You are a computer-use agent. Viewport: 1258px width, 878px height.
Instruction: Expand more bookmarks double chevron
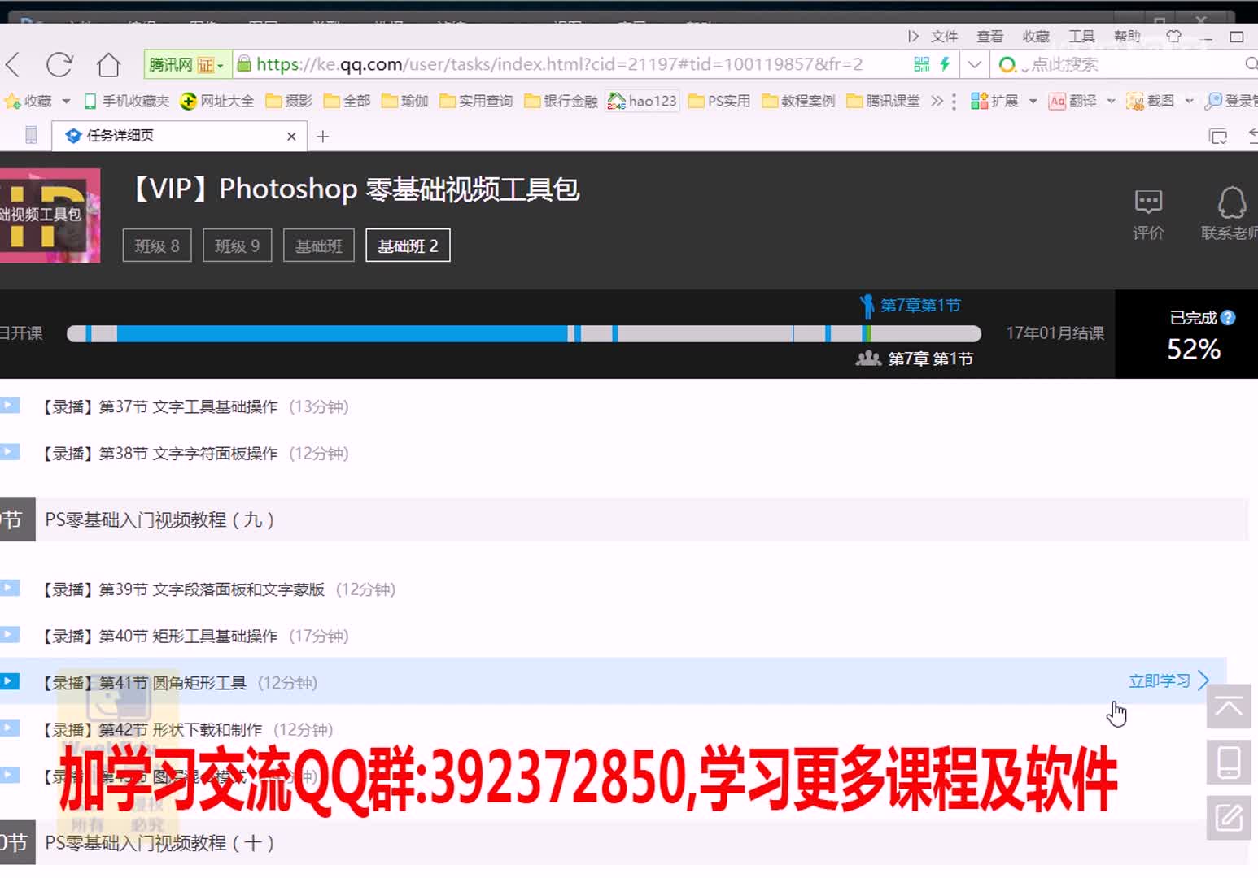937,101
